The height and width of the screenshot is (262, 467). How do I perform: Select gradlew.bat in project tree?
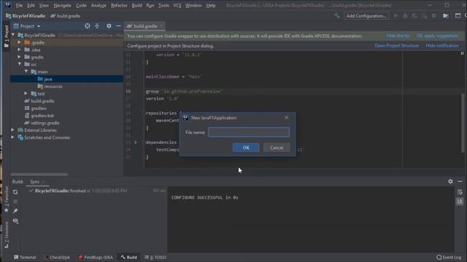pos(42,116)
